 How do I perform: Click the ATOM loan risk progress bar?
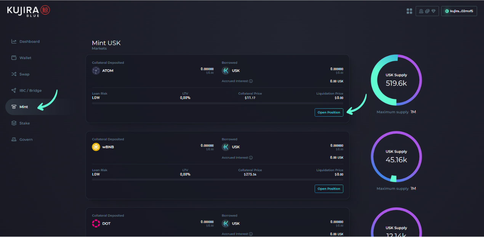[x=218, y=103]
